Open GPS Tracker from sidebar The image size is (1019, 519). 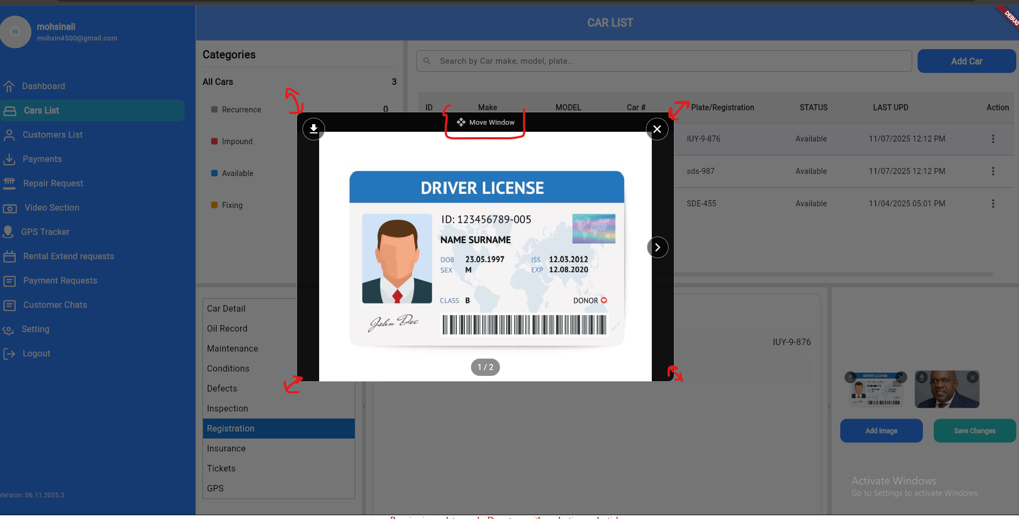(45, 232)
